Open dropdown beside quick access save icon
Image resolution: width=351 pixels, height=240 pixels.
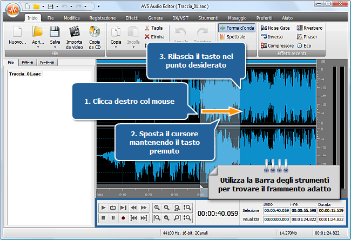[x=57, y=6]
